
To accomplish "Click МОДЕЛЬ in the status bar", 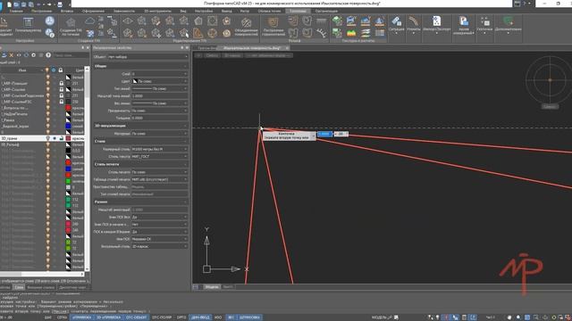I will (379, 317).
